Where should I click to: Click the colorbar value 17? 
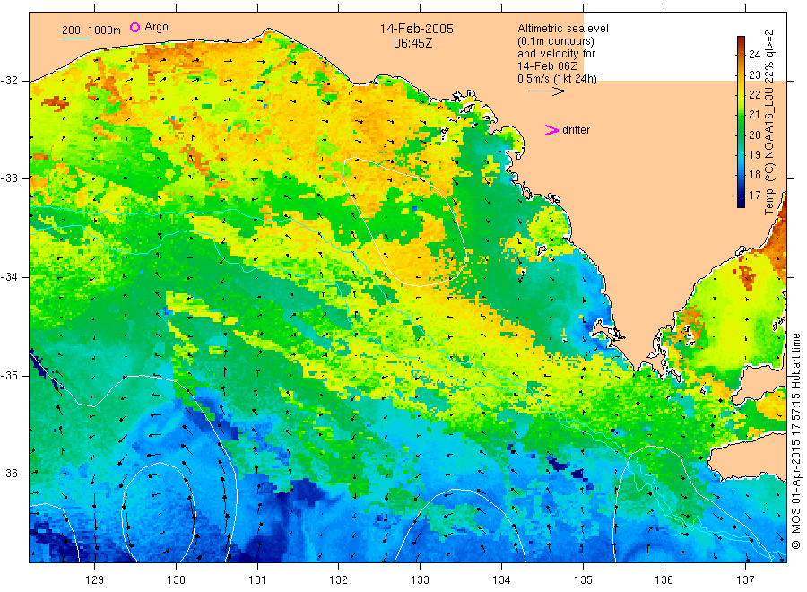tap(754, 196)
